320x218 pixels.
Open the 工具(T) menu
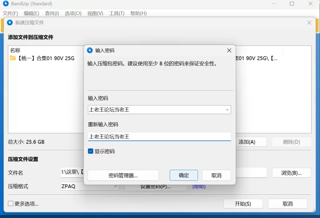(117, 14)
